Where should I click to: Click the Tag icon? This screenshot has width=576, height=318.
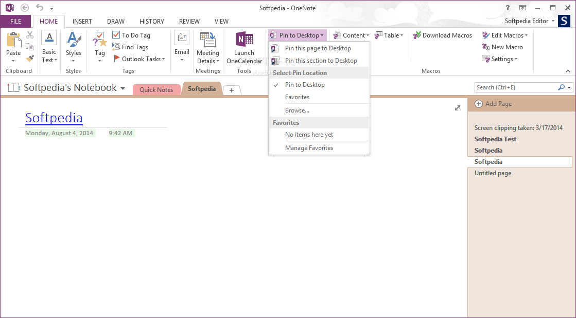[99, 39]
